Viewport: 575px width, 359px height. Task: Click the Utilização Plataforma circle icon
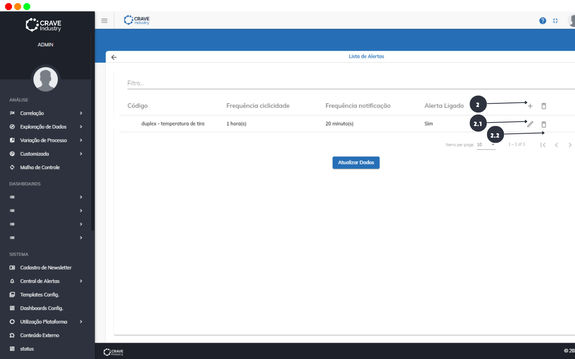(12, 322)
